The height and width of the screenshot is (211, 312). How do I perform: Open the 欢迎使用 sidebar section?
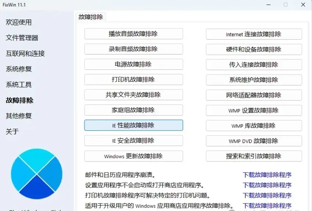(19, 22)
